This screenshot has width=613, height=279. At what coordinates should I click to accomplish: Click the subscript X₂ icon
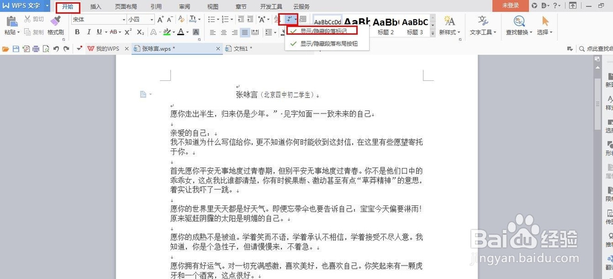pyautogui.click(x=141, y=32)
